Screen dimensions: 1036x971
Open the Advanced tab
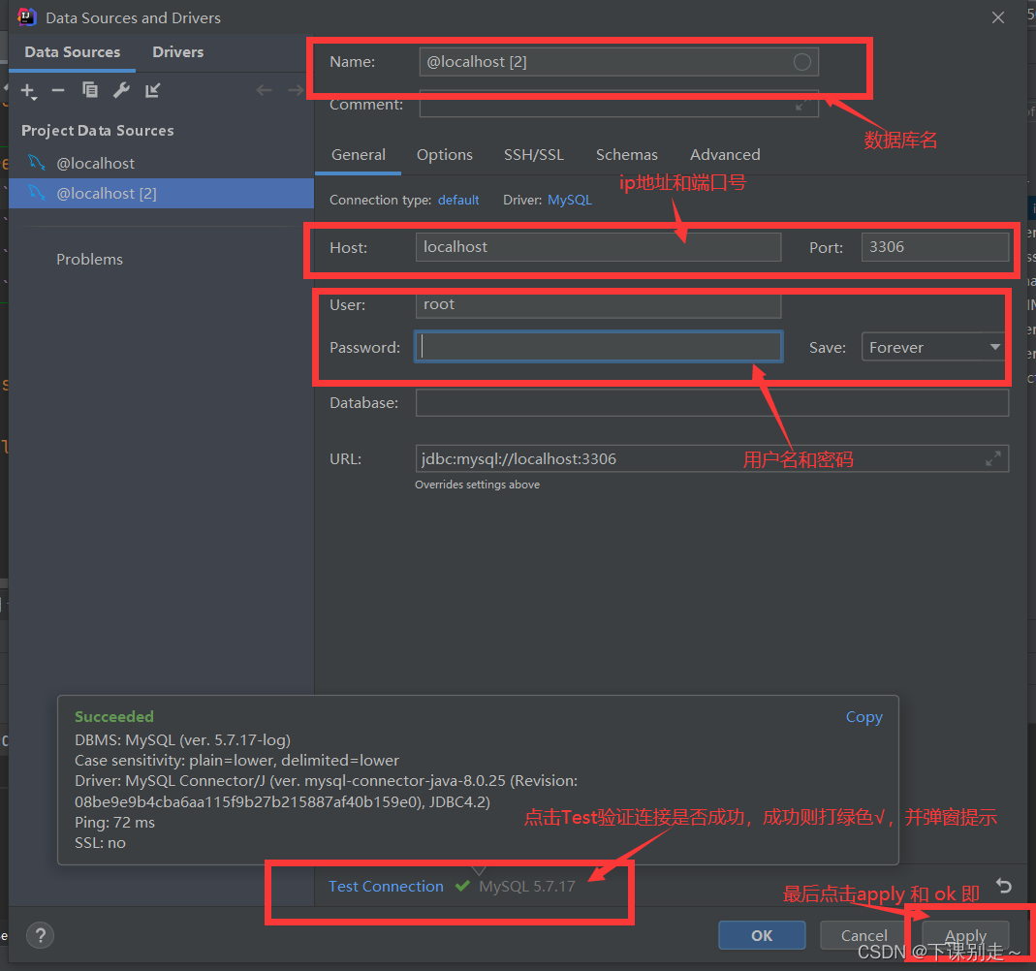(x=725, y=155)
